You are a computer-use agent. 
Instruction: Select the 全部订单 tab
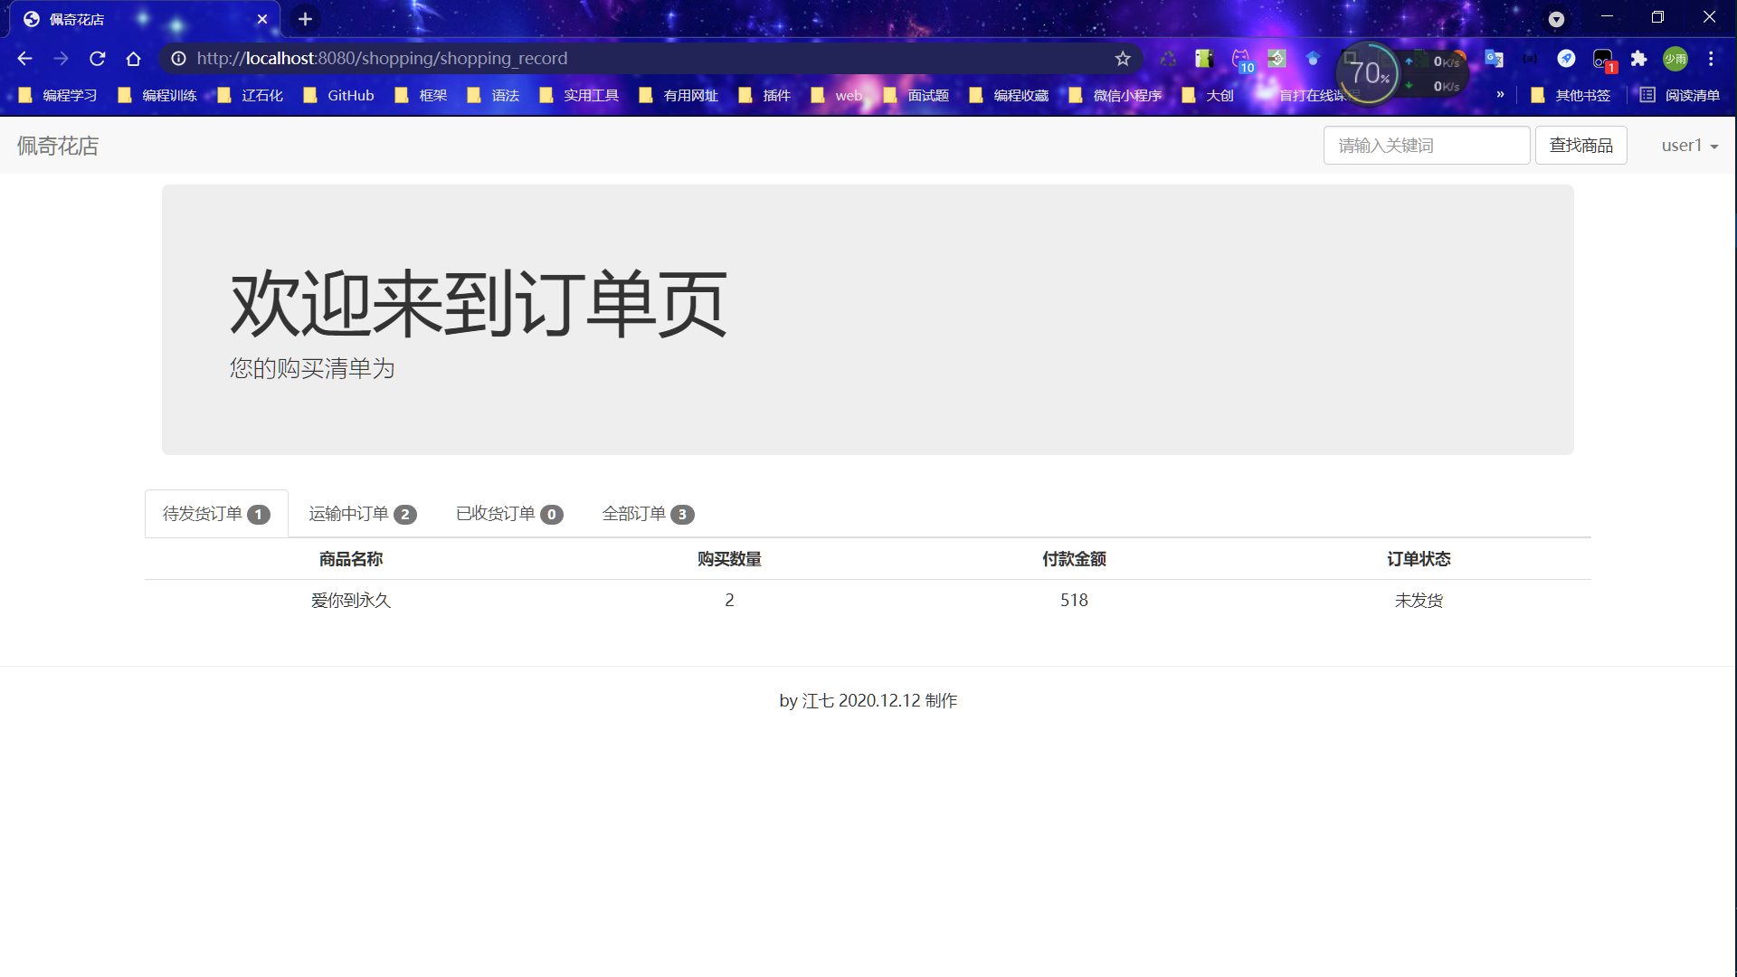tap(648, 514)
